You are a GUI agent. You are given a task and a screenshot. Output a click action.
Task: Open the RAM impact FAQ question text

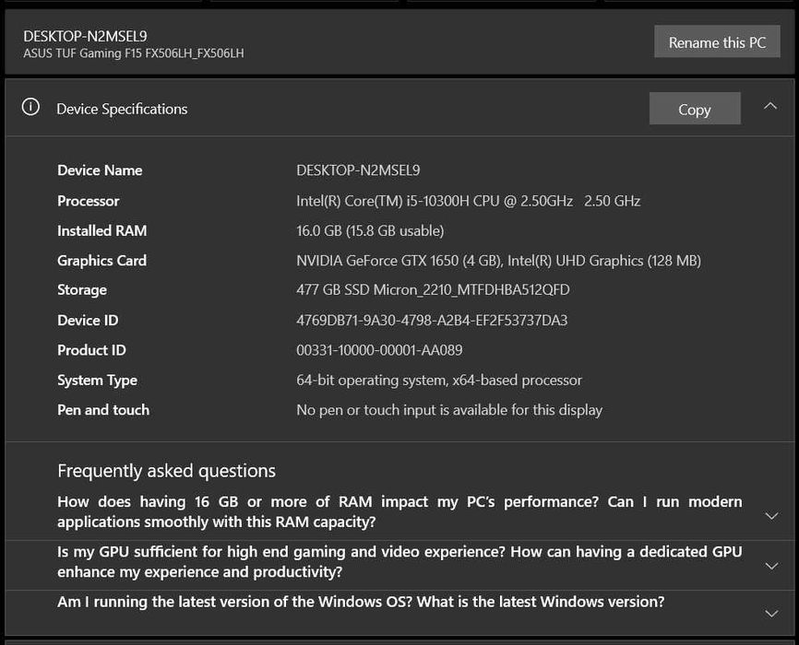click(399, 511)
